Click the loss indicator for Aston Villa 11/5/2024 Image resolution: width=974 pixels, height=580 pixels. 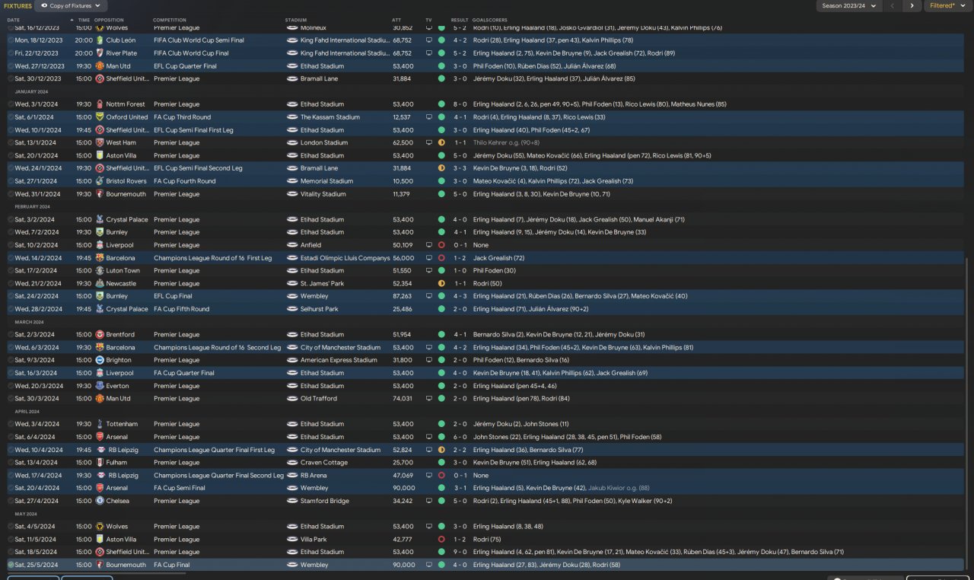(441, 539)
